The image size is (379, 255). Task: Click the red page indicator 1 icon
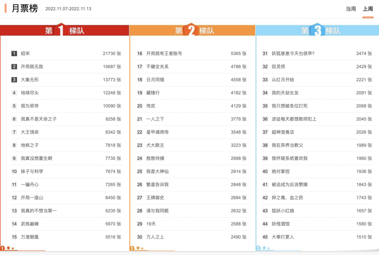[x=3, y=248]
